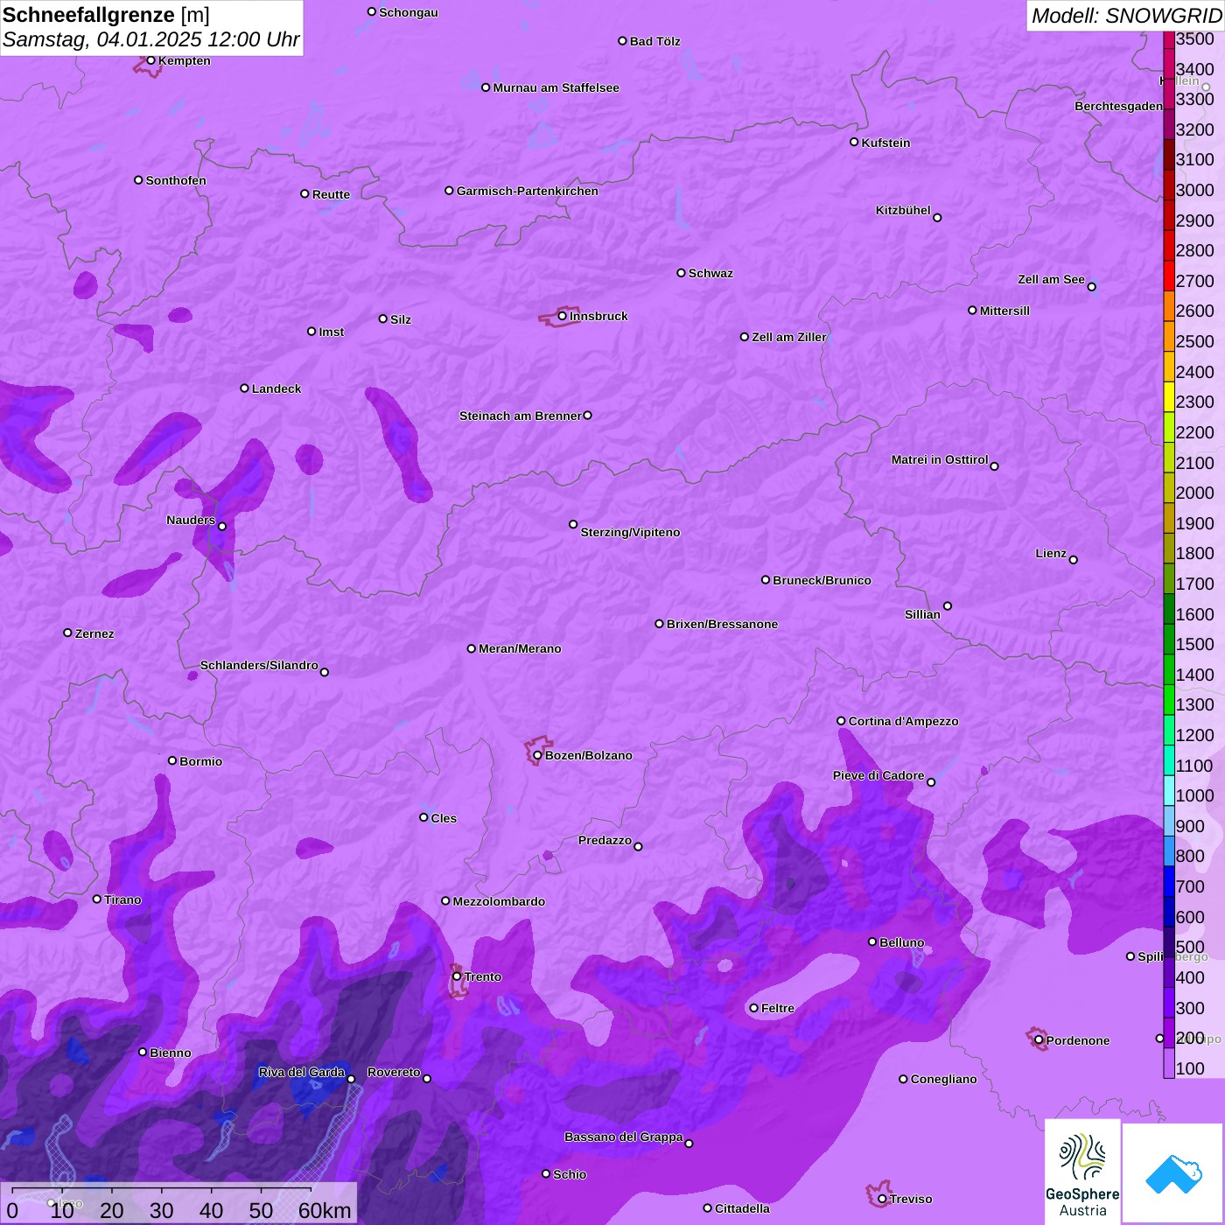Click the date "Samstag, 04.01.2025 12:00 Uhr"
The image size is (1225, 1225).
(x=150, y=40)
